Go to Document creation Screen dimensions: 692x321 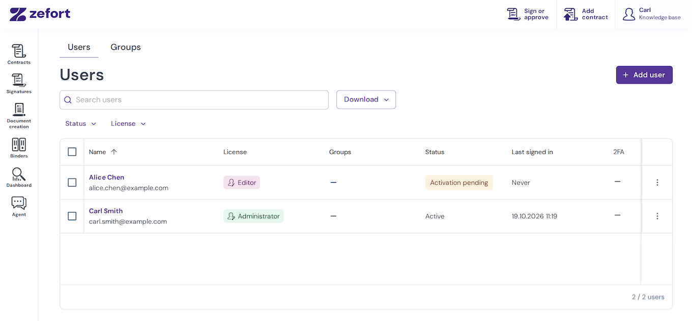click(19, 115)
